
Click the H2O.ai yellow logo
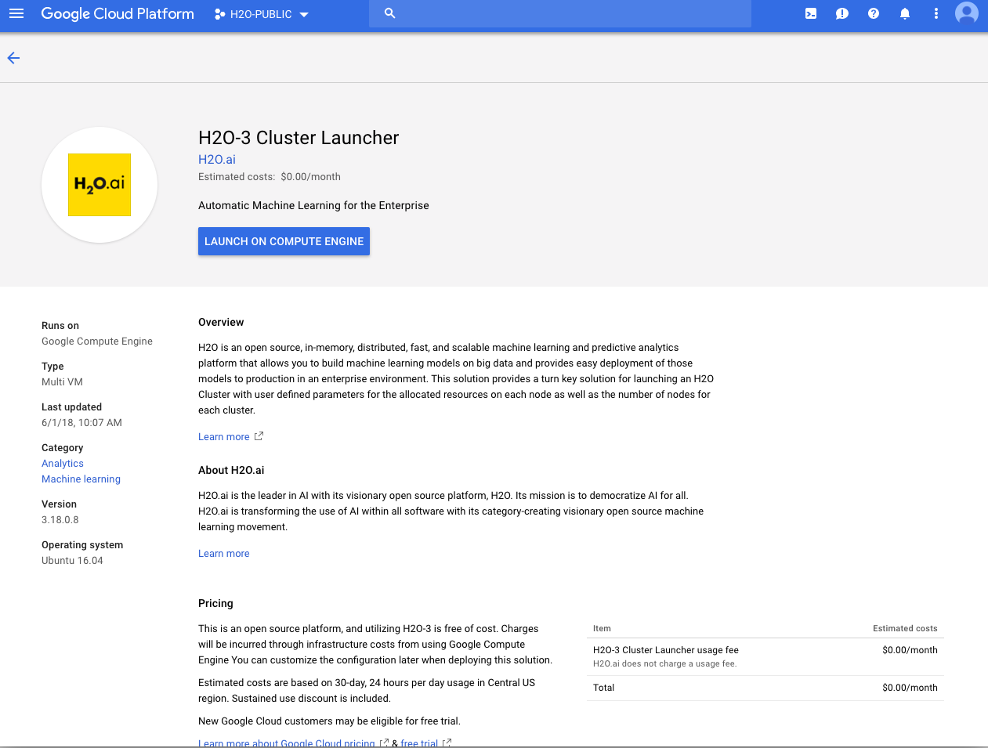point(100,185)
